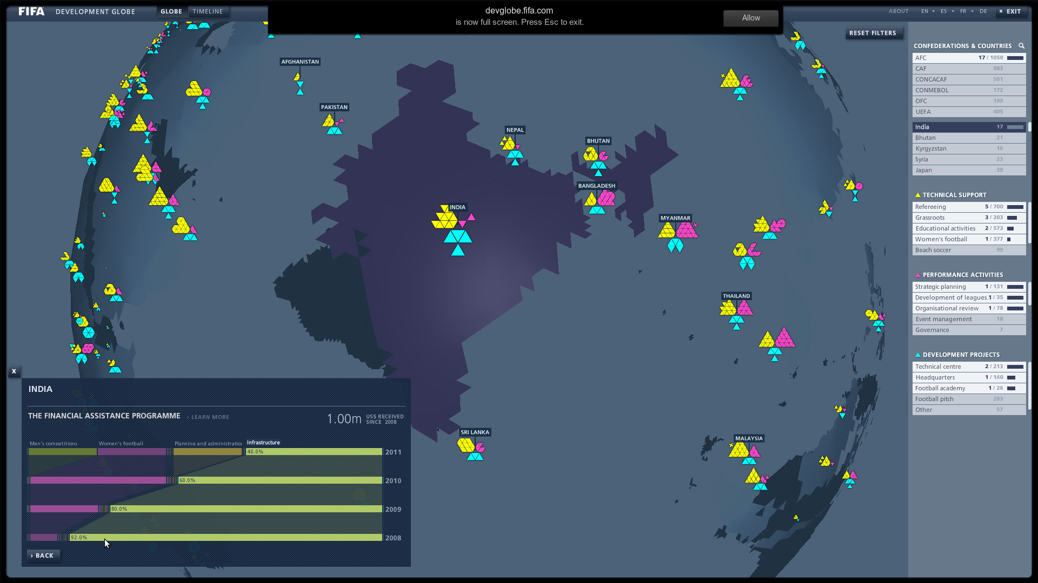
Task: Filter by OFC confederation
Action: [x=969, y=101]
